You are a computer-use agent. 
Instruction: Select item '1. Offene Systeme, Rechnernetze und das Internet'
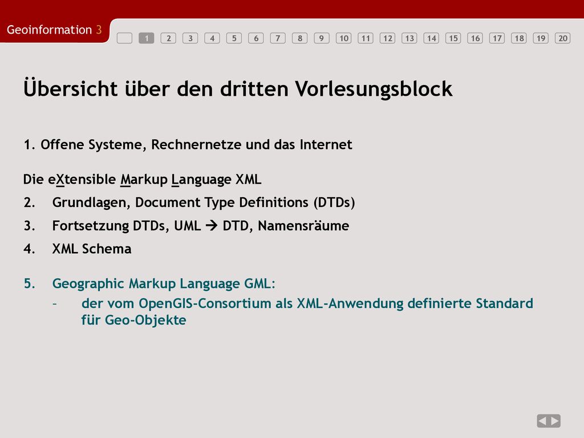pos(188,144)
